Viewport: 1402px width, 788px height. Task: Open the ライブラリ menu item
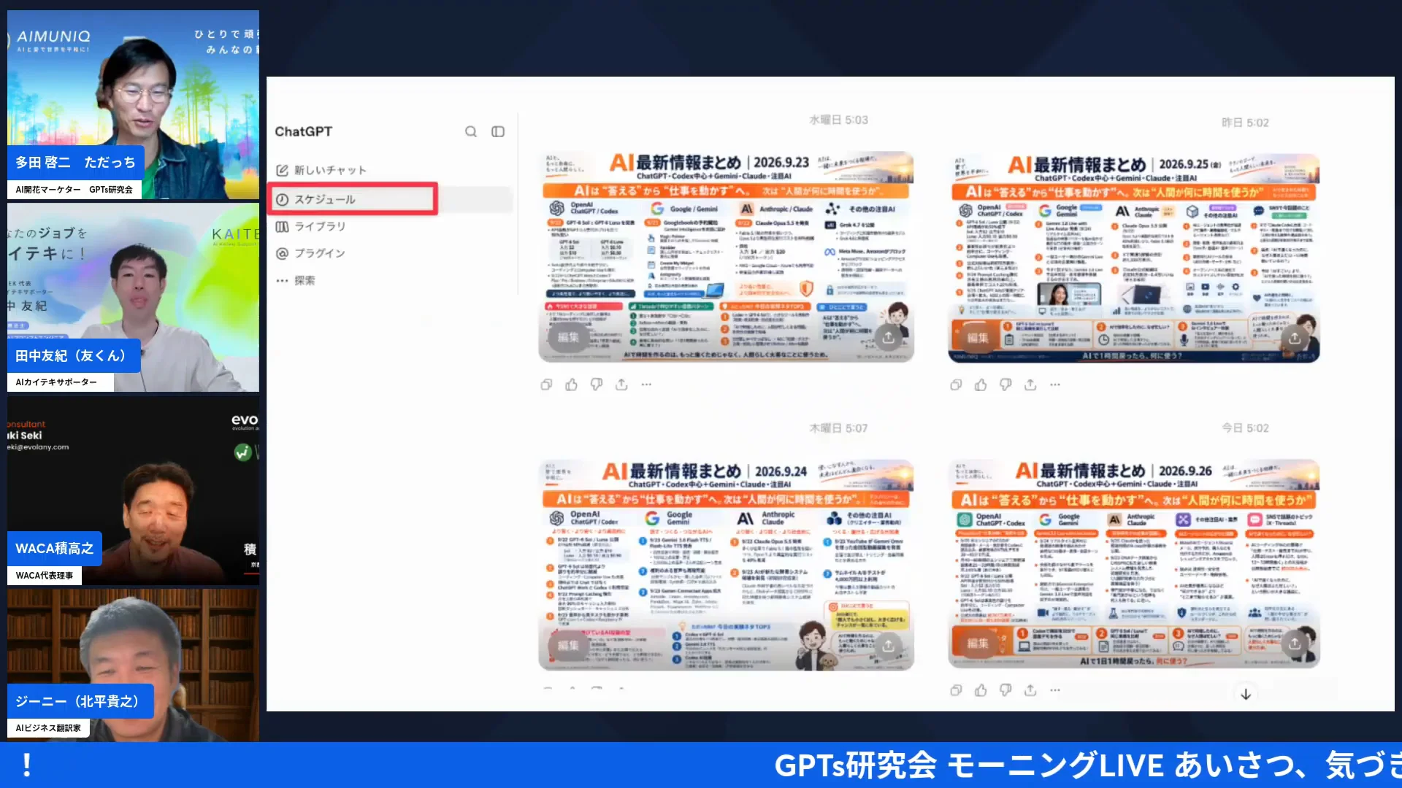tap(310, 226)
